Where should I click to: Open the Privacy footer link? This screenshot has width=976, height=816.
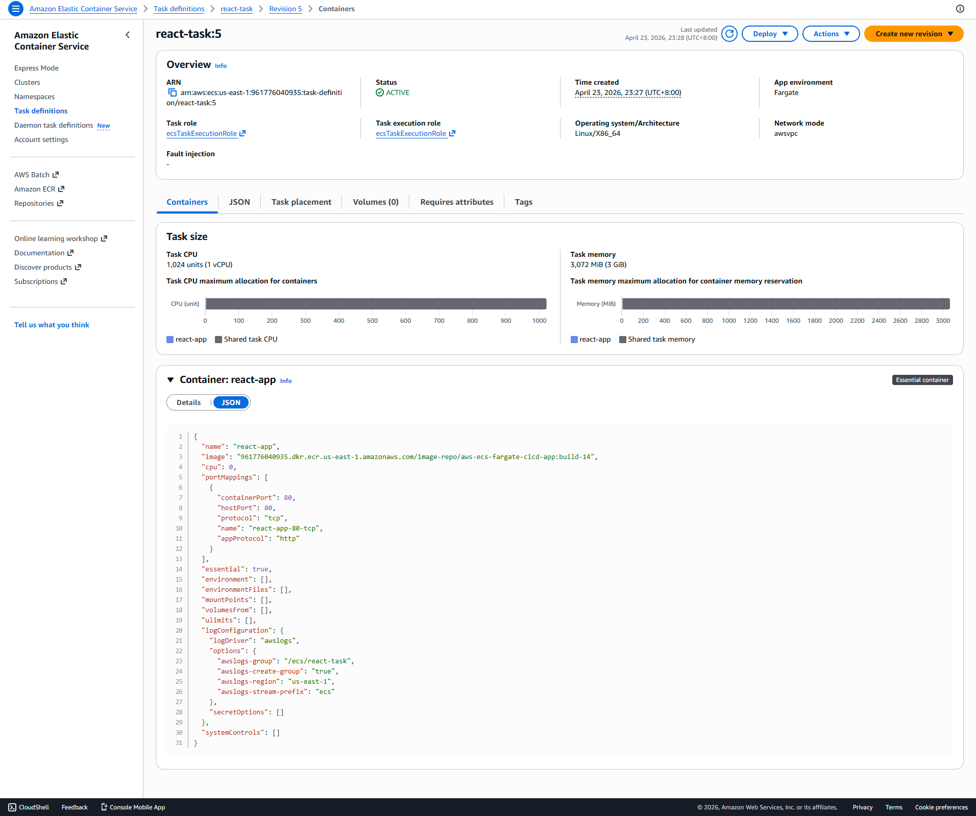pos(863,807)
